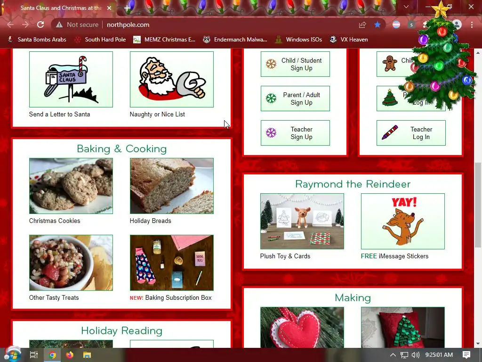Open the extension with the 'S' icon
482x362 pixels.
[x=411, y=25]
